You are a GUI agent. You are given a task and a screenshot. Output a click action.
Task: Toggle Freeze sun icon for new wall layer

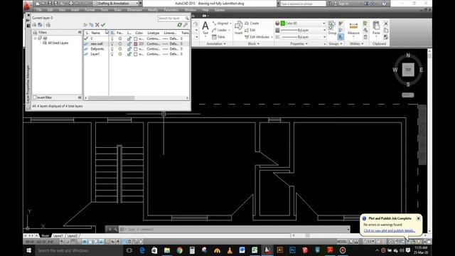(x=120, y=44)
